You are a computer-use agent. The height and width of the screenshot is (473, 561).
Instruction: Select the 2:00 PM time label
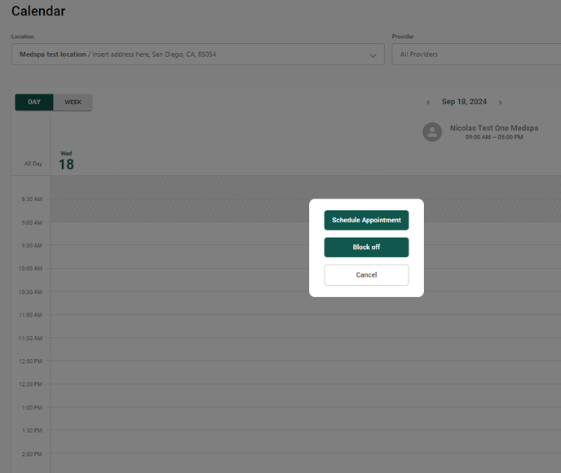pyautogui.click(x=32, y=454)
